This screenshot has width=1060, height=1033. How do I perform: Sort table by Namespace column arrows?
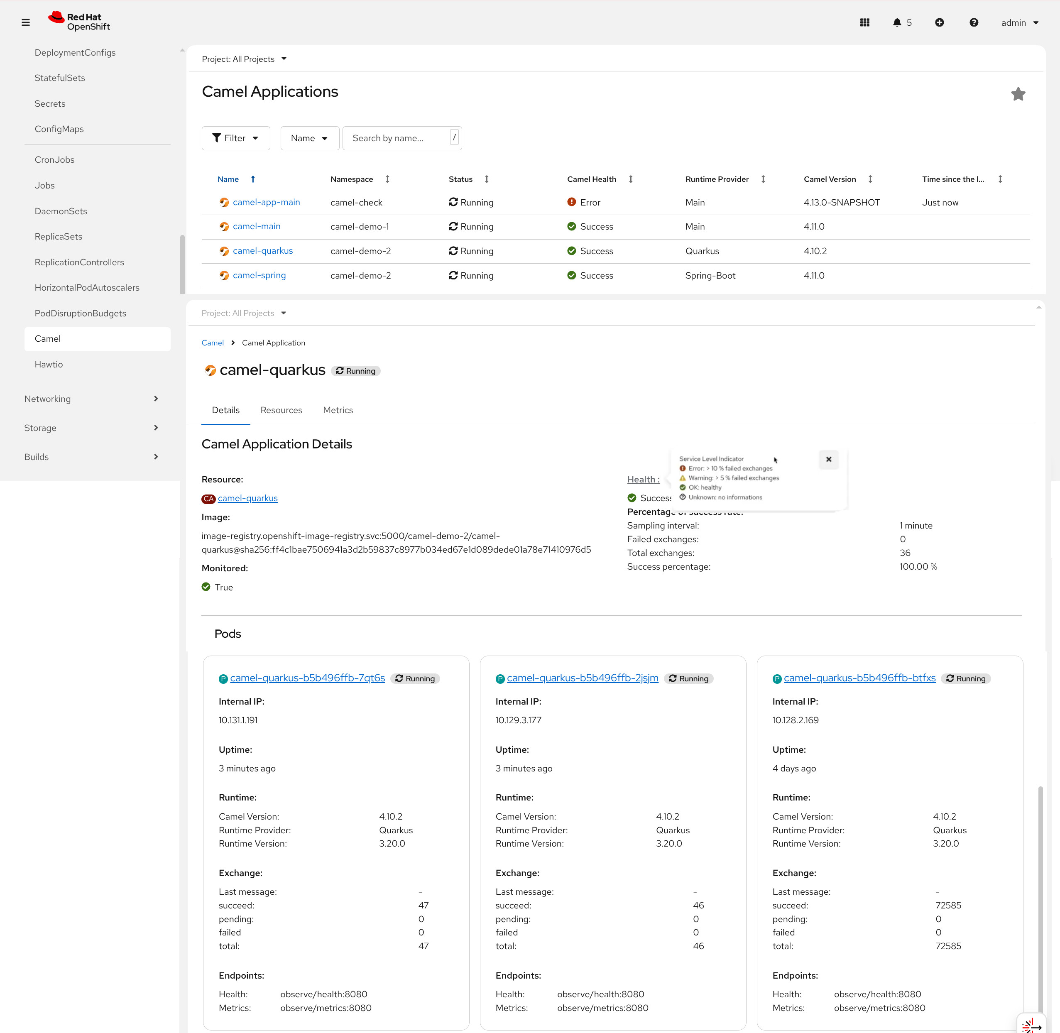coord(387,179)
